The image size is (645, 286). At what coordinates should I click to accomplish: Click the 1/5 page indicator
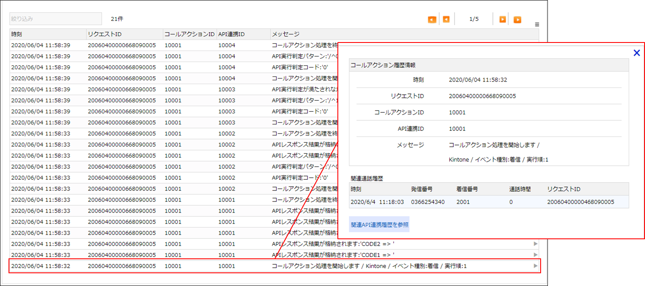pos(474,19)
